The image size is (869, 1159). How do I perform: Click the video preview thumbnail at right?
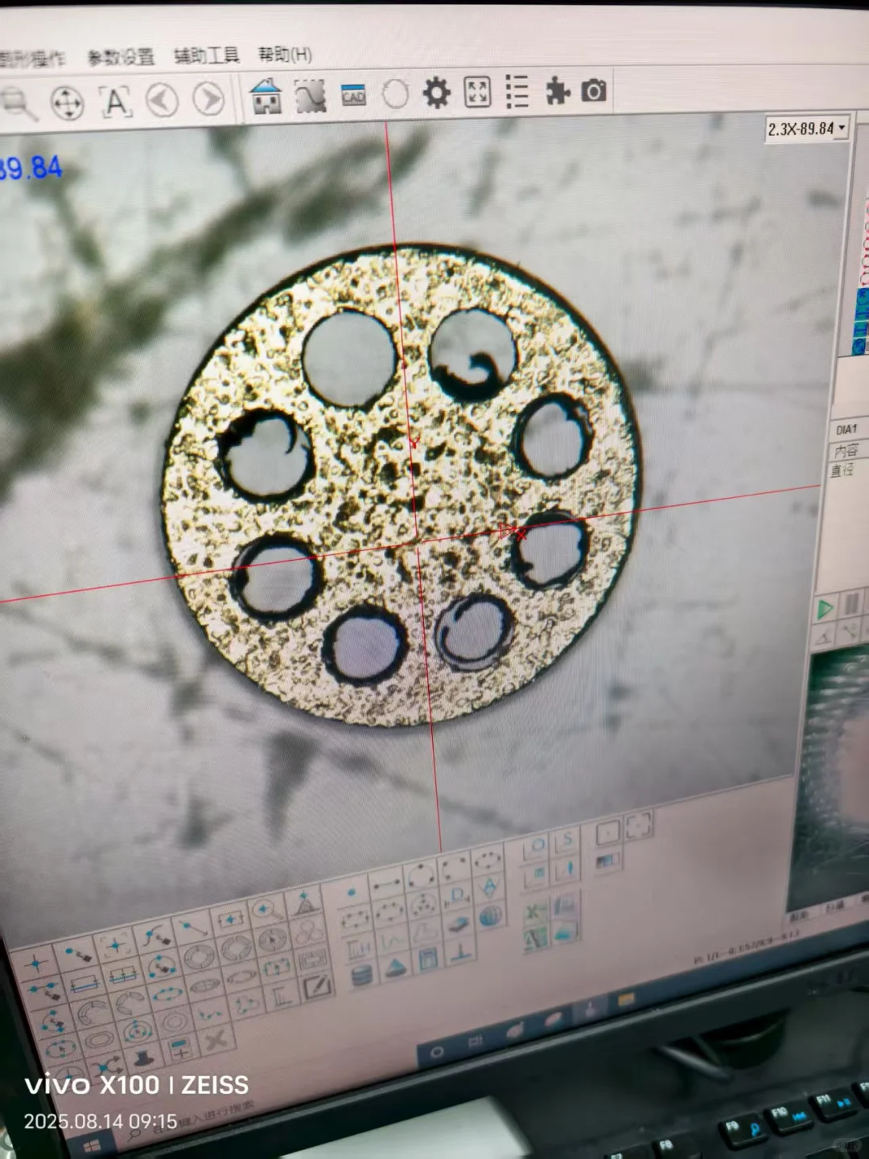pos(831,776)
